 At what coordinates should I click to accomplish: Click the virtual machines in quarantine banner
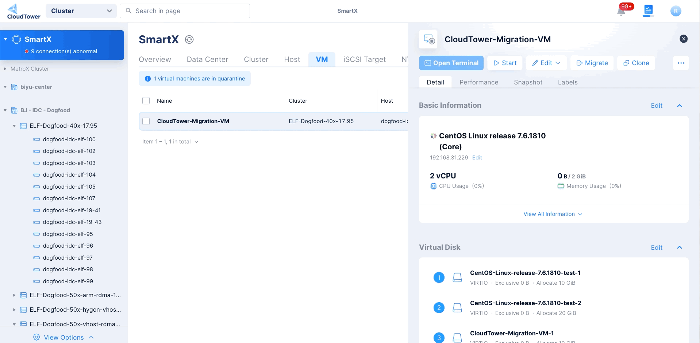(x=195, y=79)
